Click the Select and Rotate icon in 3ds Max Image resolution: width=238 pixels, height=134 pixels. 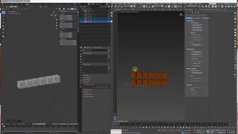pyautogui.click(x=147, y=6)
